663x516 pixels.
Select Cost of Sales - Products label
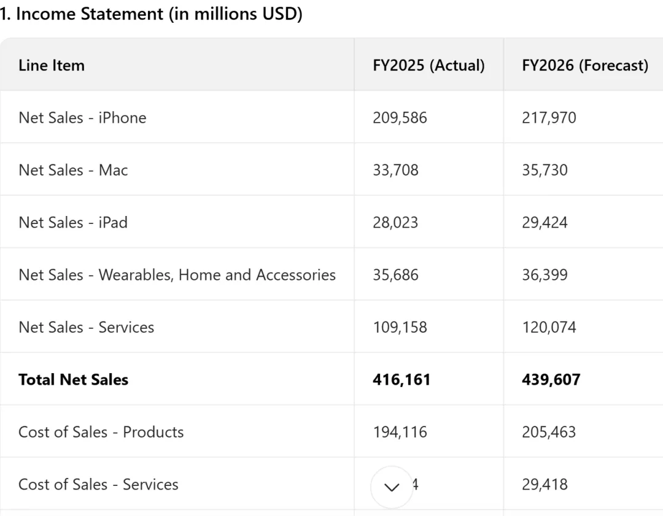(x=101, y=432)
